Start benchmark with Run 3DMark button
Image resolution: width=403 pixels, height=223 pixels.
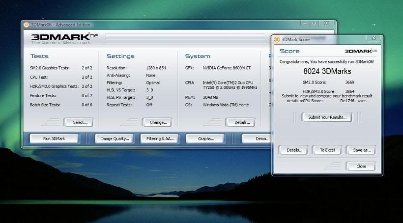click(x=54, y=139)
